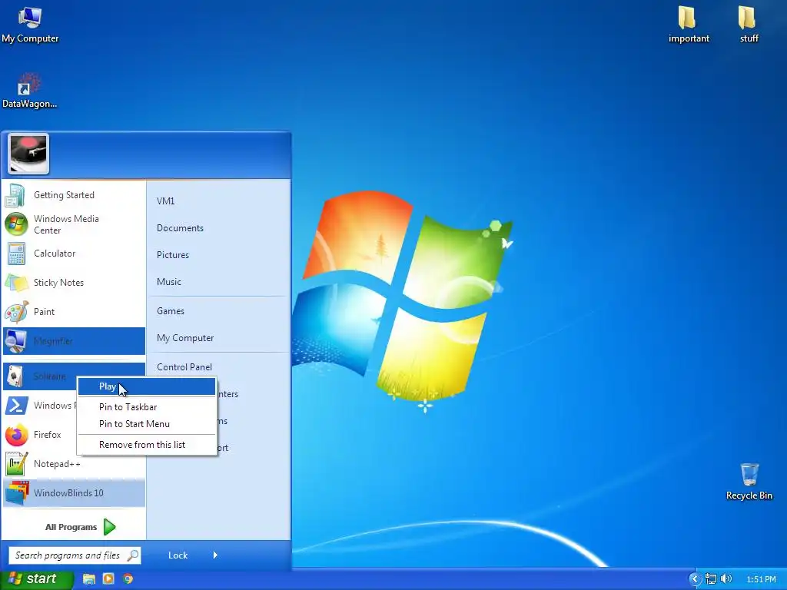This screenshot has height=590, width=787.
Task: Open the file explorer taskbar icon
Action: tap(89, 579)
